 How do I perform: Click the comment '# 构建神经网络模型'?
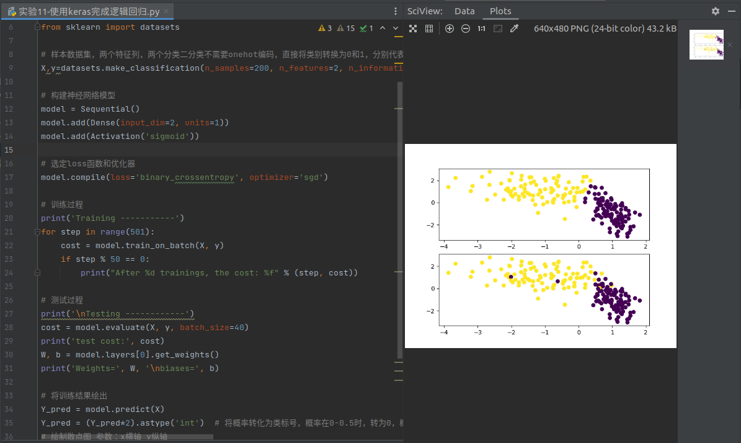(78, 95)
